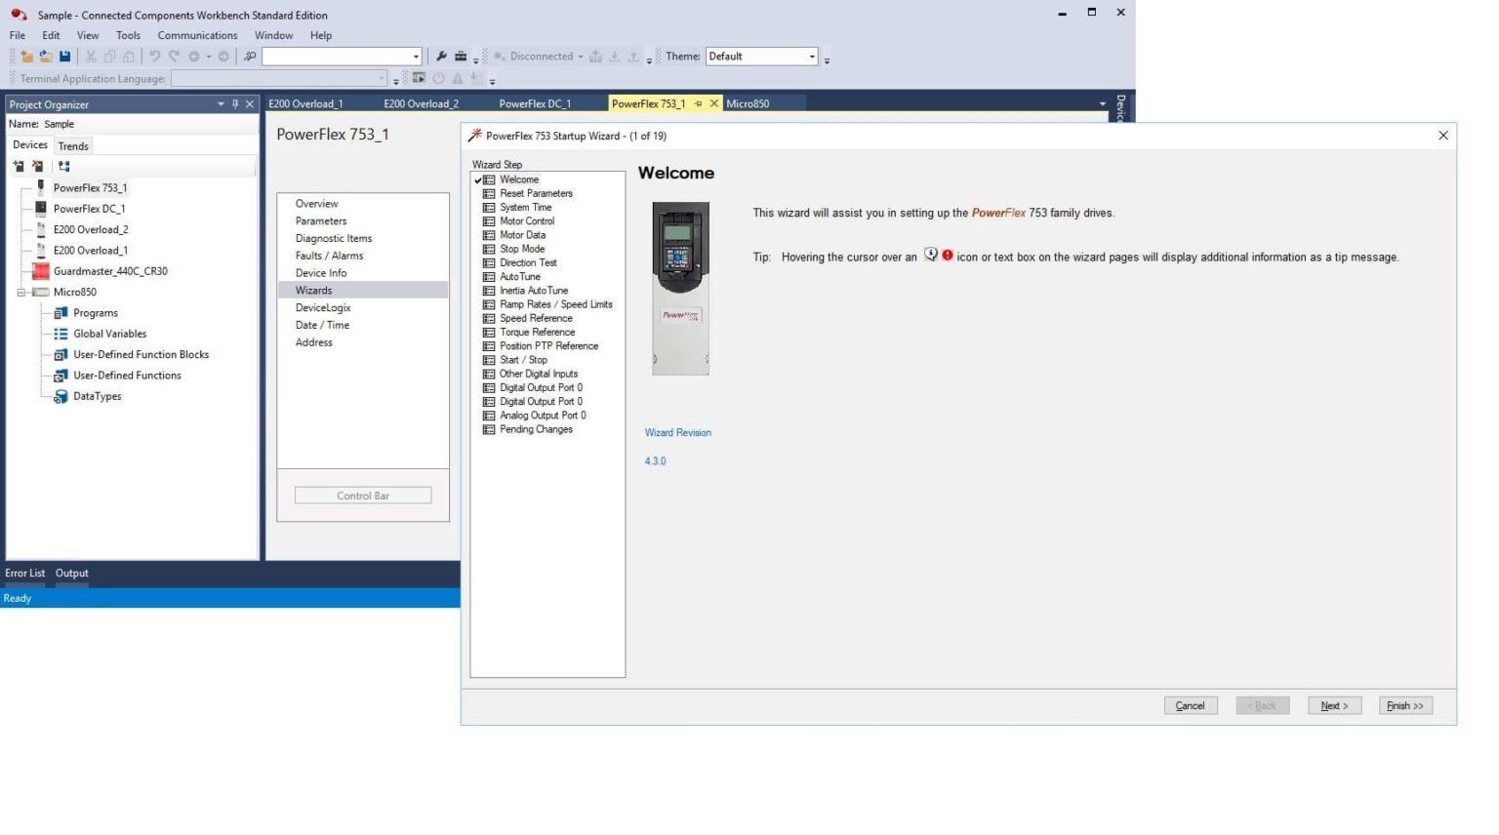Switch to the Trends tab

73,146
